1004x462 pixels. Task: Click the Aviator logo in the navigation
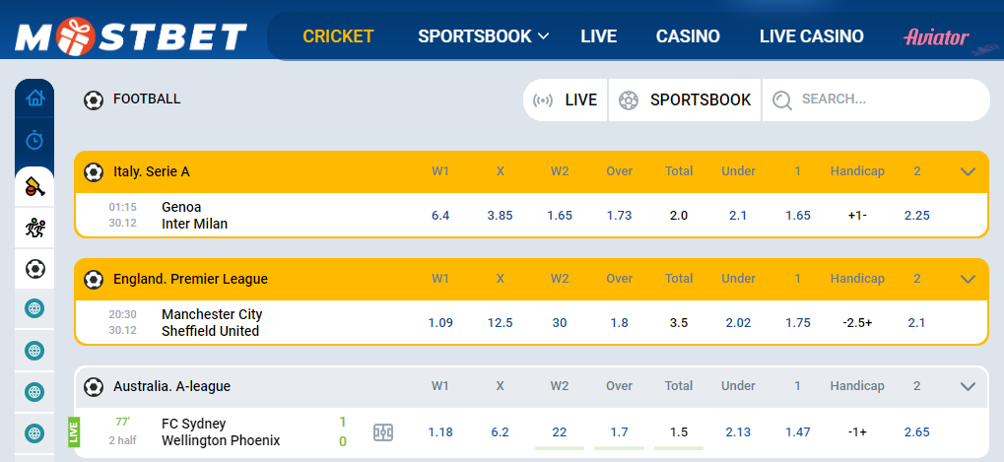pos(936,37)
